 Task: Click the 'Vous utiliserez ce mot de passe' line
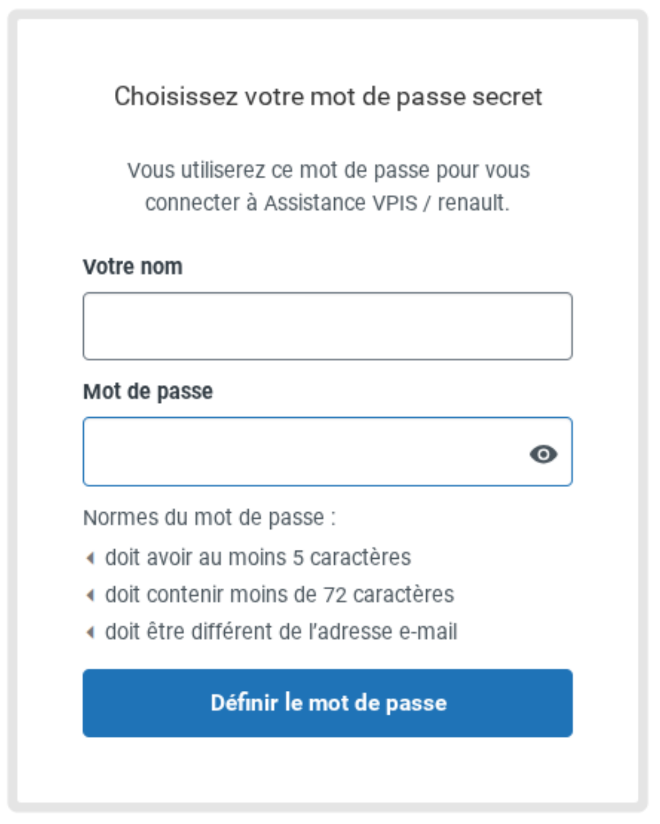click(328, 170)
